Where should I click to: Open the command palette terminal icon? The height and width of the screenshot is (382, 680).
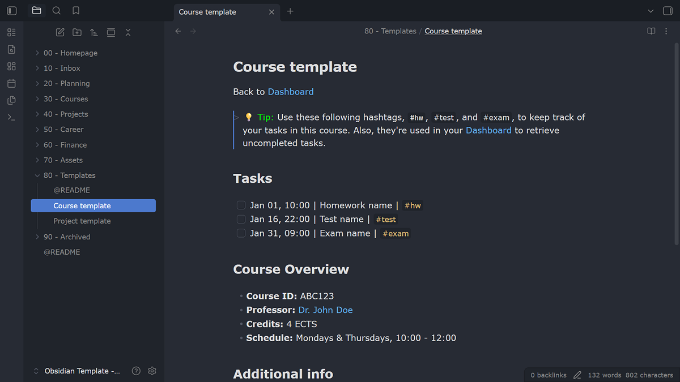(12, 117)
